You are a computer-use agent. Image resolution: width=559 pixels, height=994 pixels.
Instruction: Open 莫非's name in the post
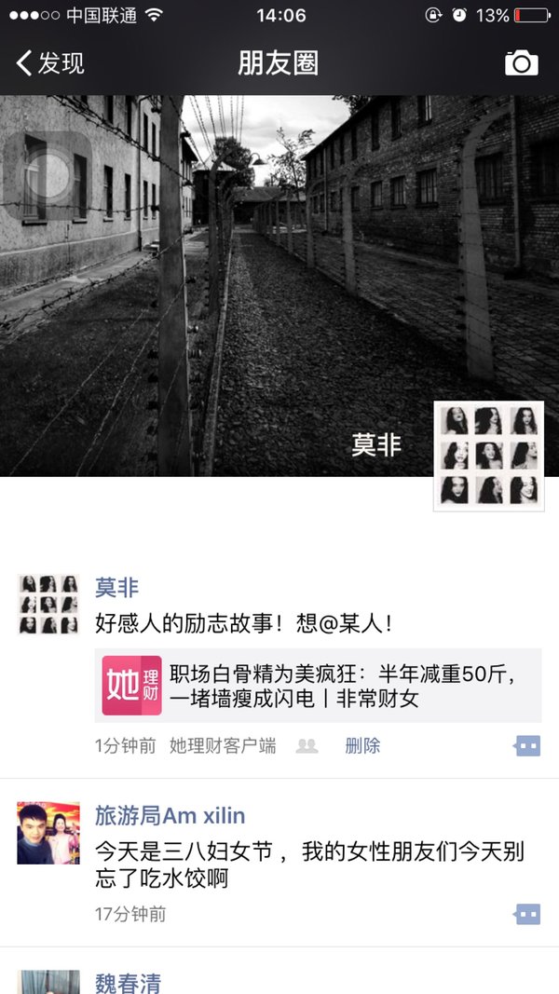point(116,588)
